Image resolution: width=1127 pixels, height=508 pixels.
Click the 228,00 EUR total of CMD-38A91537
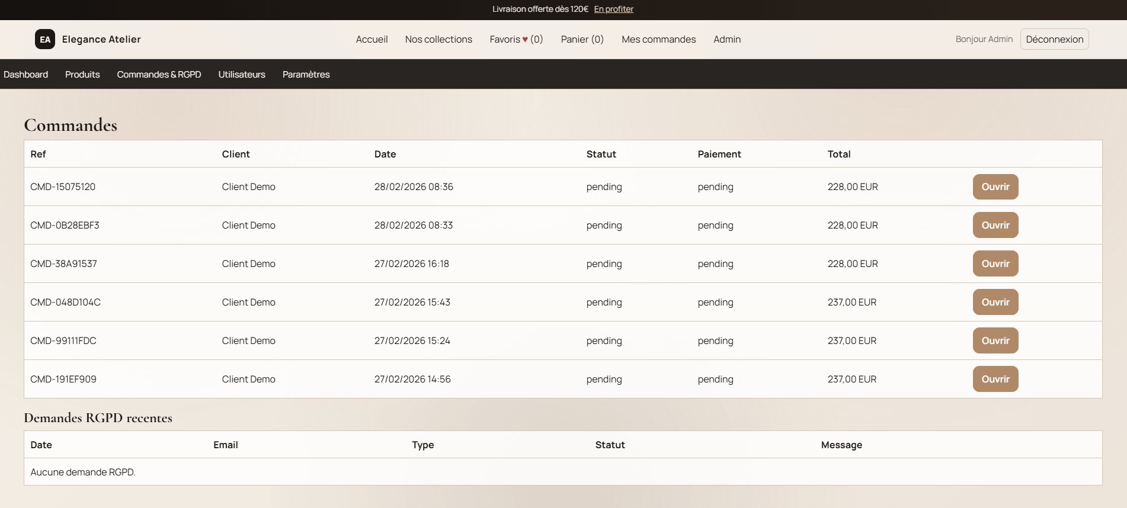tap(853, 263)
